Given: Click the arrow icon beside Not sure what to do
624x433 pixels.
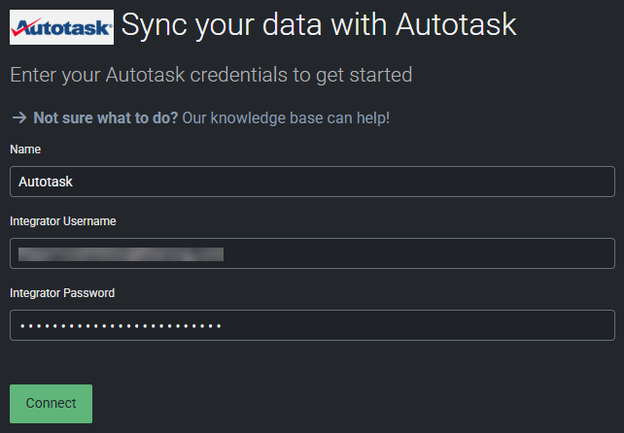Looking at the screenshot, I should (19, 117).
